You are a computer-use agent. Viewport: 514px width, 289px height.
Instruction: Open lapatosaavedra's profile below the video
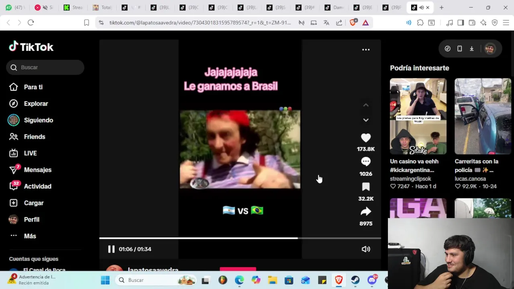[x=153, y=270]
